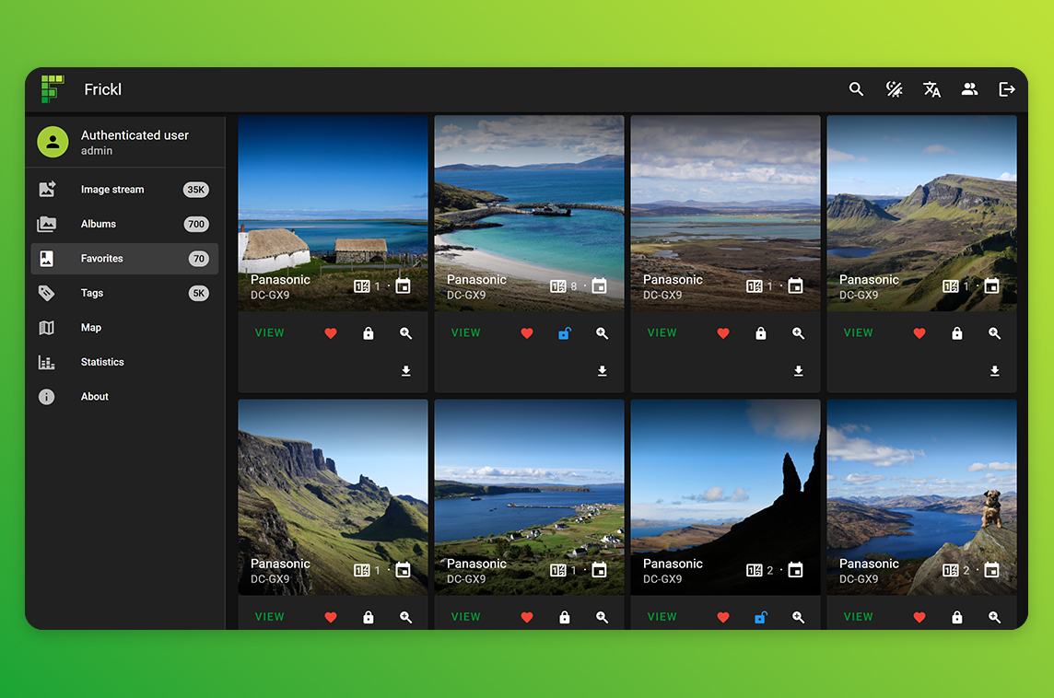
Task: Toggle the heart under the cloudy moorland photo
Action: (x=723, y=333)
